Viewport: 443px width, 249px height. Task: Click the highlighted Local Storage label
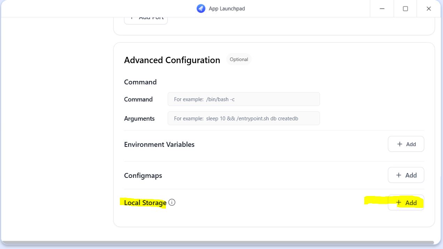click(x=145, y=203)
